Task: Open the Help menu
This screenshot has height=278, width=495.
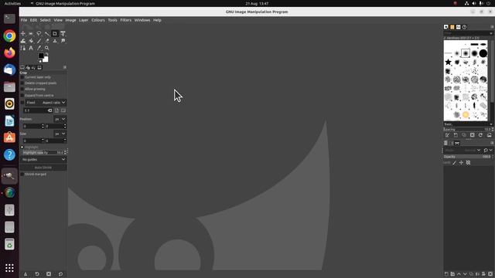Action: tap(157, 20)
